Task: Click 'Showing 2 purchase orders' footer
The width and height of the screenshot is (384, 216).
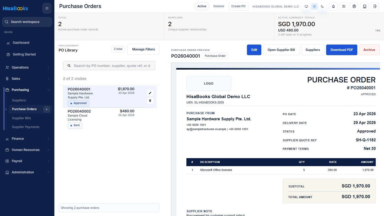Action: click(x=109, y=208)
